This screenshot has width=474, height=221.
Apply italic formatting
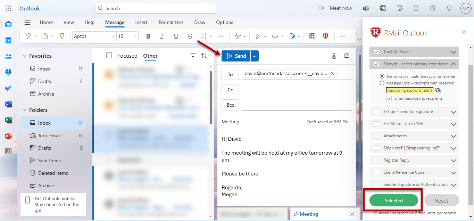[162, 36]
